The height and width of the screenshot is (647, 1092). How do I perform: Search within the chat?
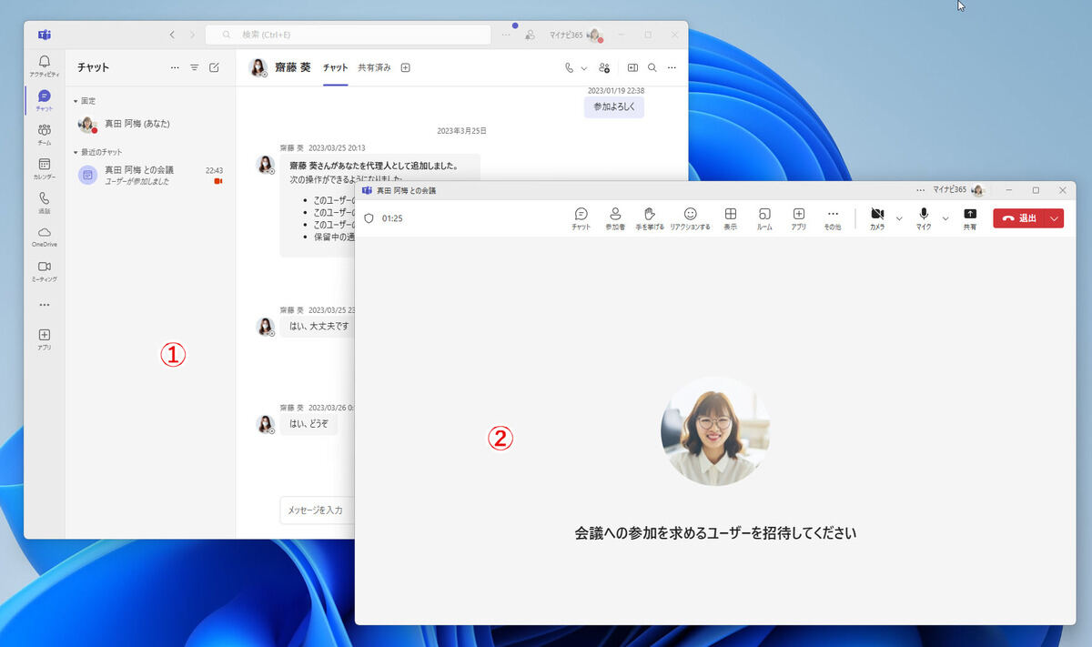click(x=652, y=67)
